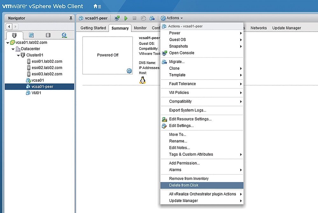Collapse the Cluster01 tree node
The height and width of the screenshot is (213, 318).
18,55
